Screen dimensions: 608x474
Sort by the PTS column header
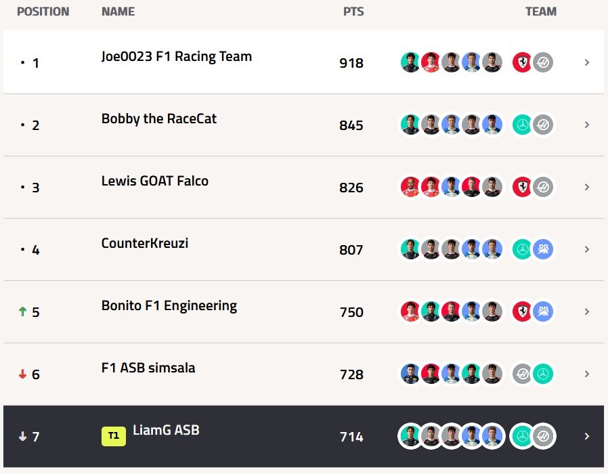[353, 12]
